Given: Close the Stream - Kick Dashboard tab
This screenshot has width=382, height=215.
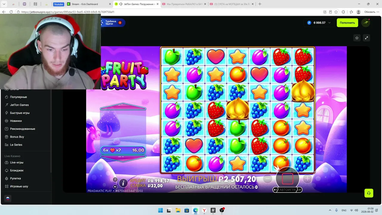Looking at the screenshot, I should click(110, 4).
